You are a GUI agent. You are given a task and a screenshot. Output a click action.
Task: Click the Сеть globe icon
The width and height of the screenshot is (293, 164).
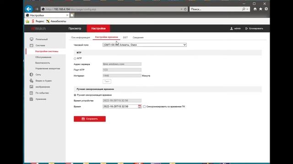pyautogui.click(x=31, y=75)
